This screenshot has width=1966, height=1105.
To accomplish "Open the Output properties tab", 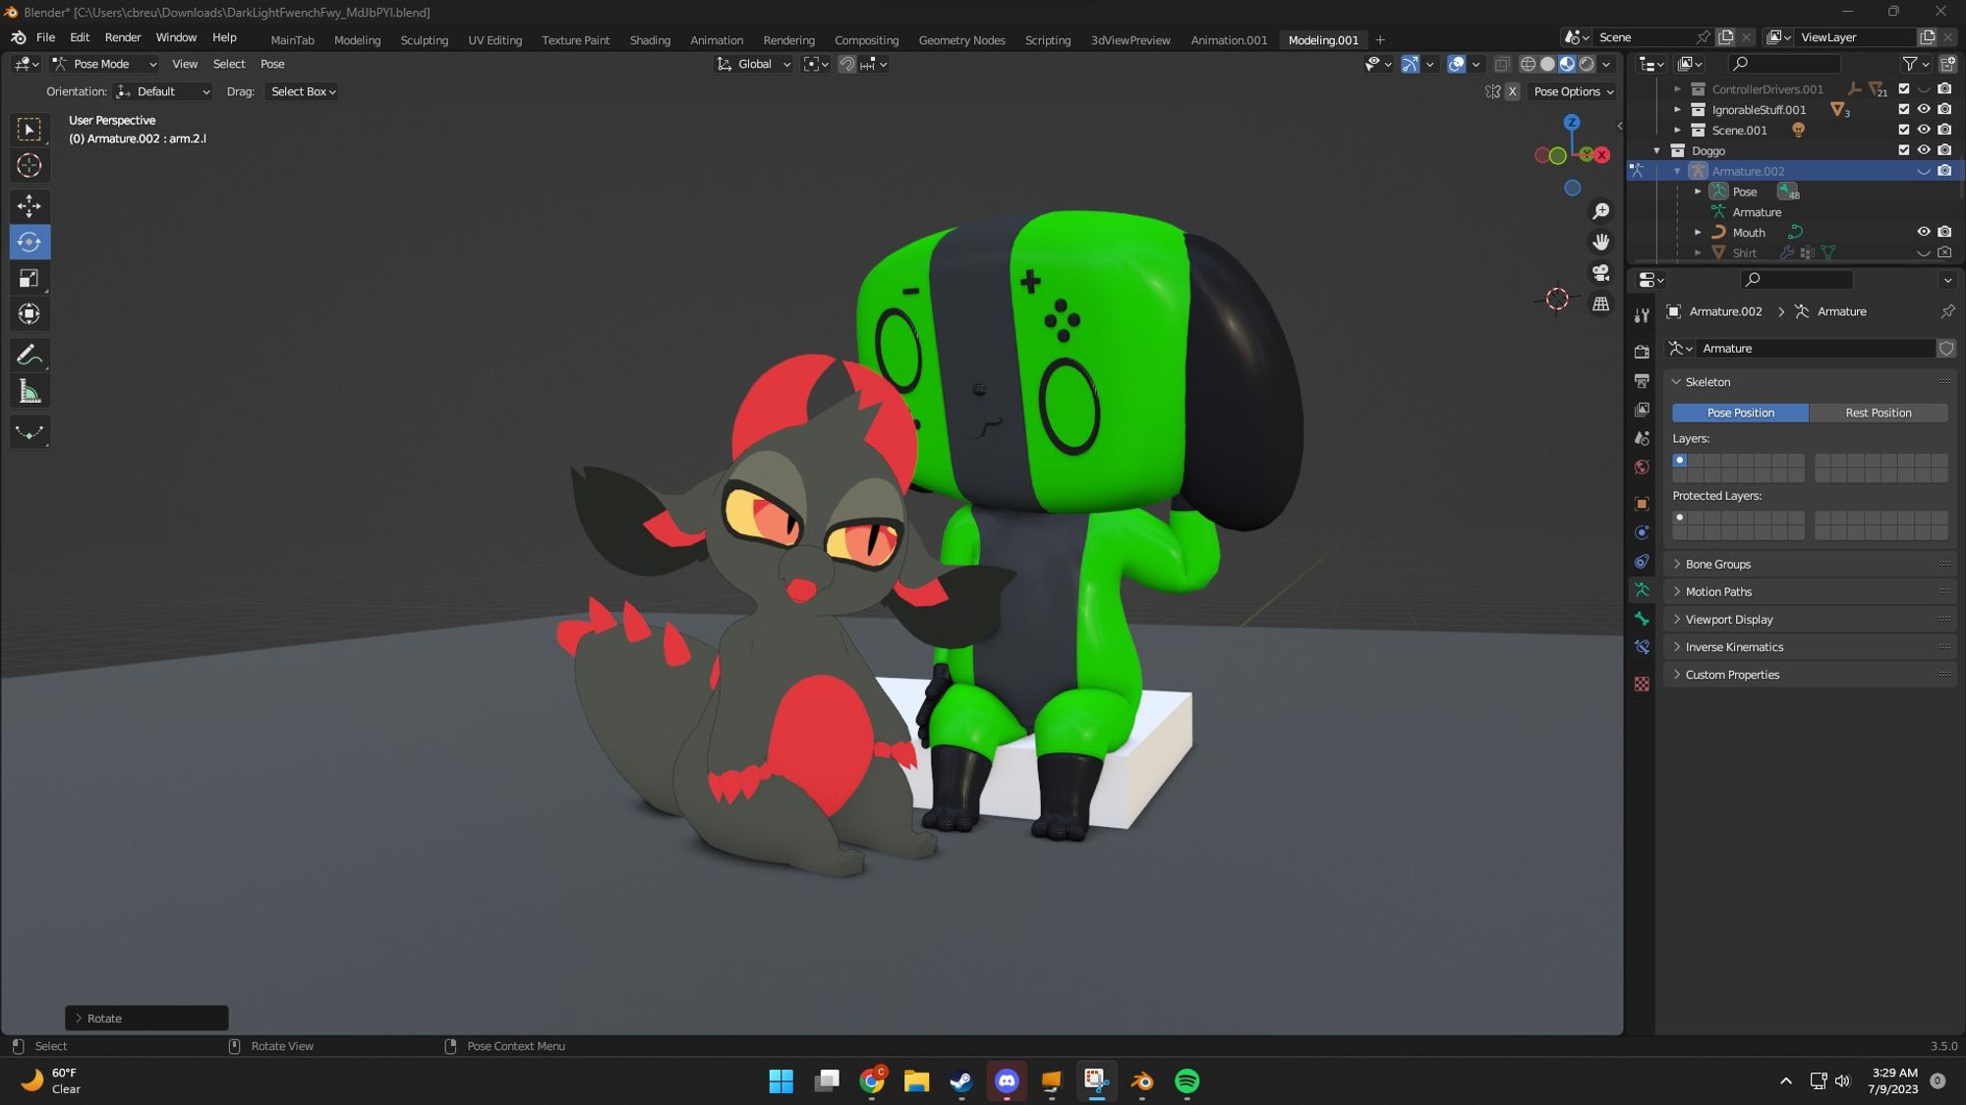I will click(1642, 380).
